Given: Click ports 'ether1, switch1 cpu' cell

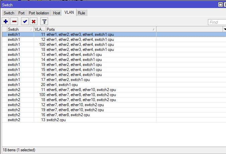Looking at the screenshot, I should 101,85.
